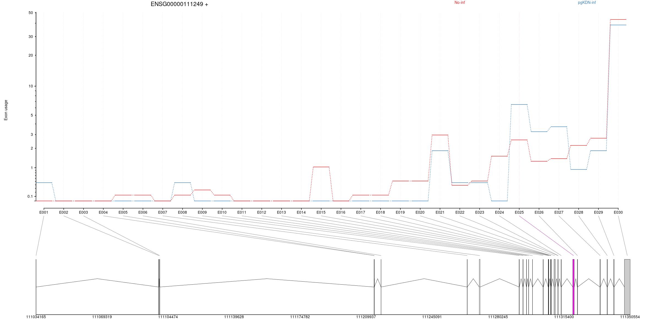
Task: Click genomic coordinate 111315400
Action: tap(564, 317)
